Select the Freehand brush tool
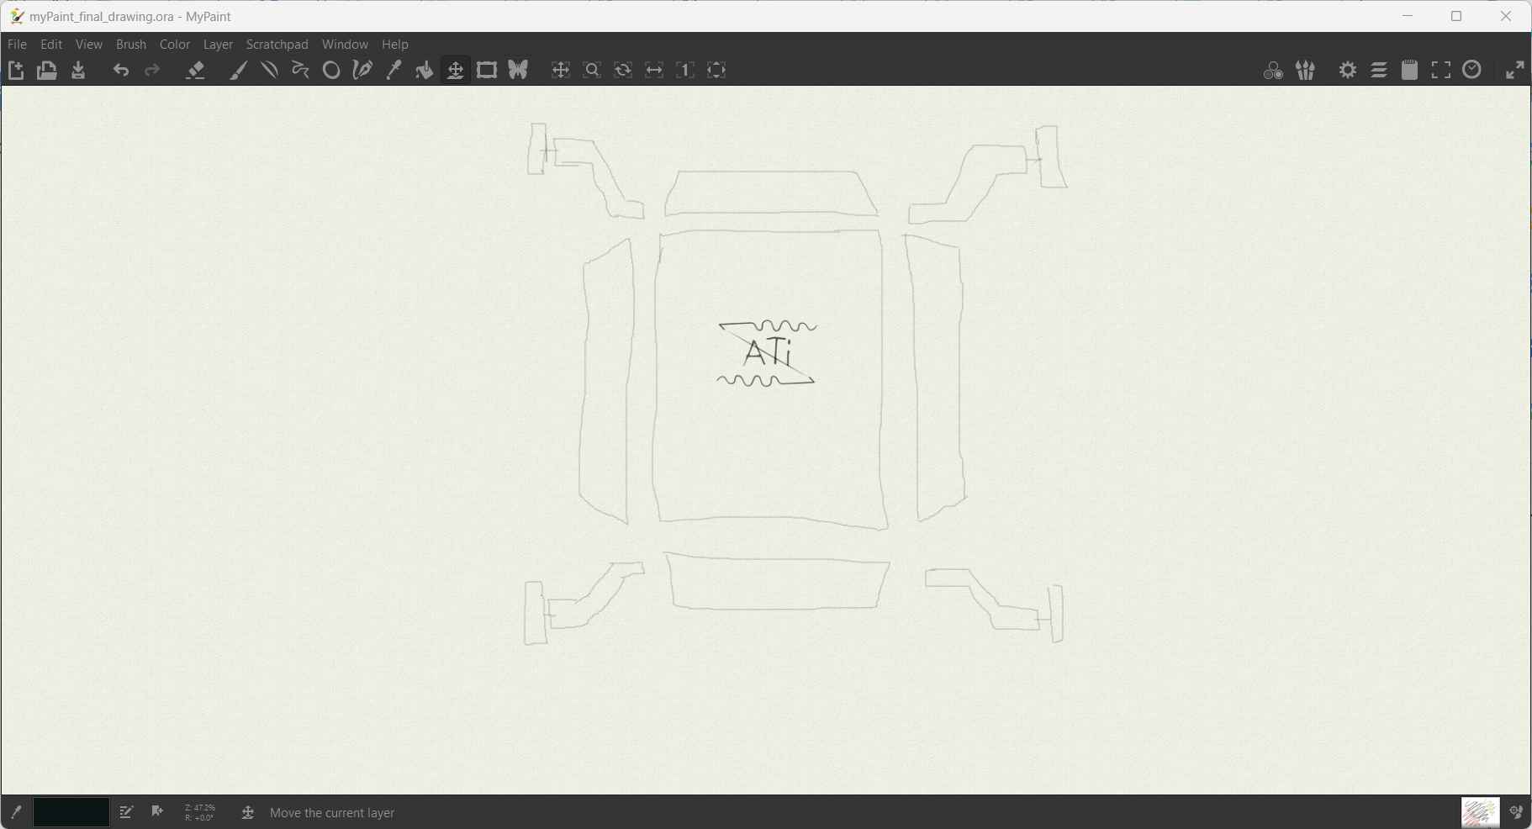The width and height of the screenshot is (1532, 829). click(x=238, y=71)
